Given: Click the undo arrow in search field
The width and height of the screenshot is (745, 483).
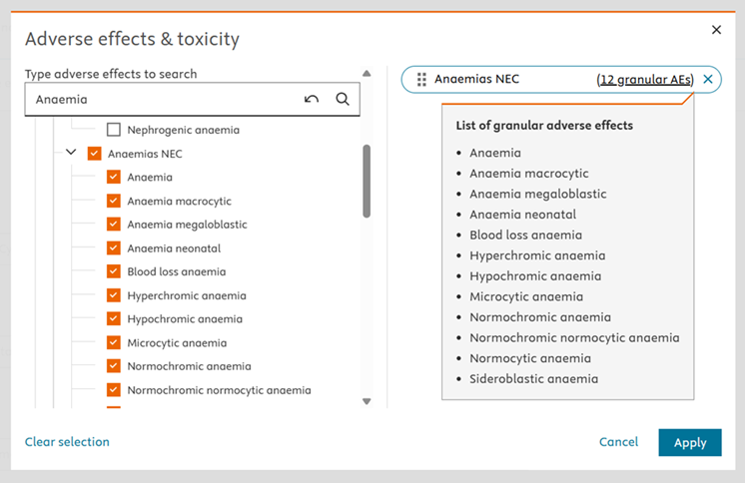Looking at the screenshot, I should pyautogui.click(x=312, y=100).
